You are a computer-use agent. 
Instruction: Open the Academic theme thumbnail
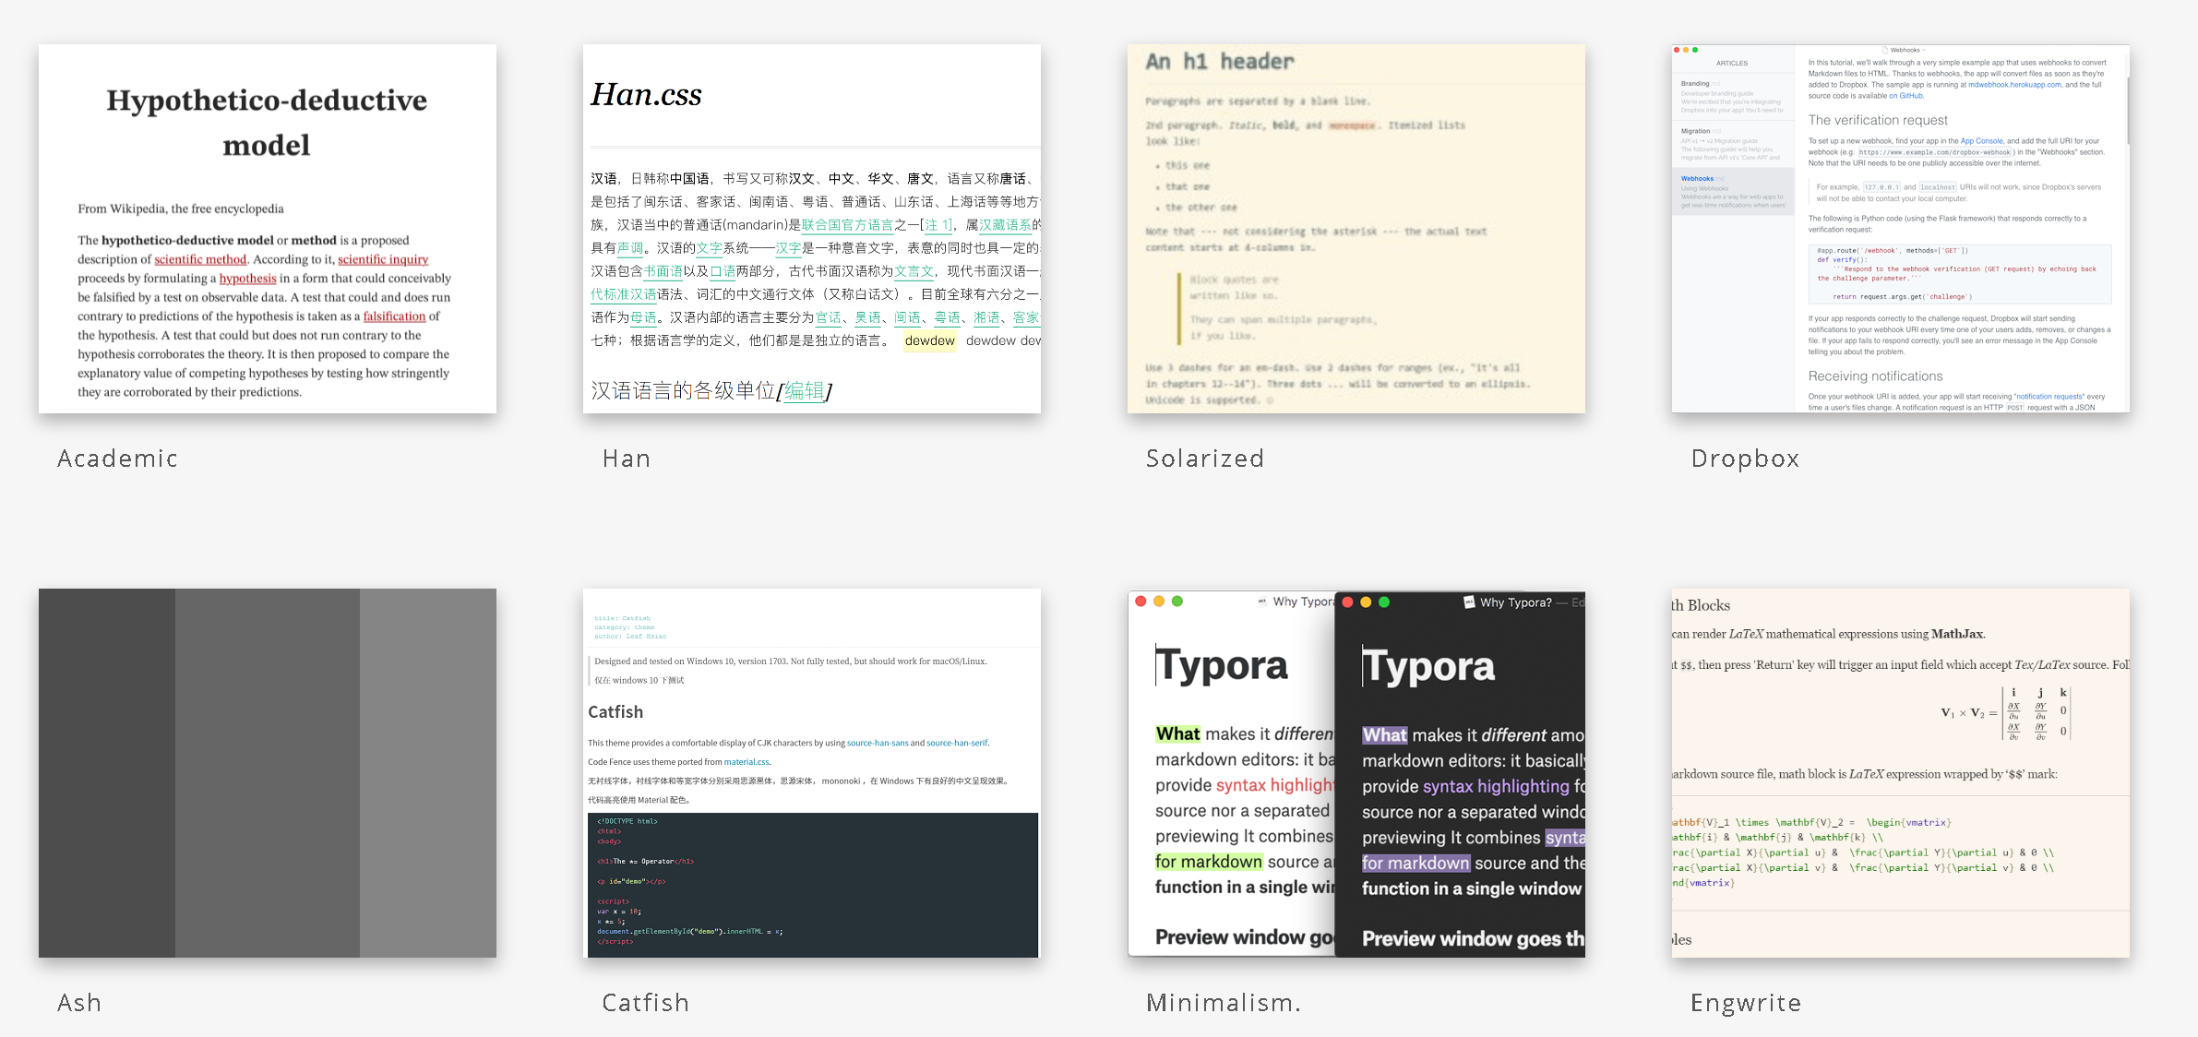click(267, 229)
